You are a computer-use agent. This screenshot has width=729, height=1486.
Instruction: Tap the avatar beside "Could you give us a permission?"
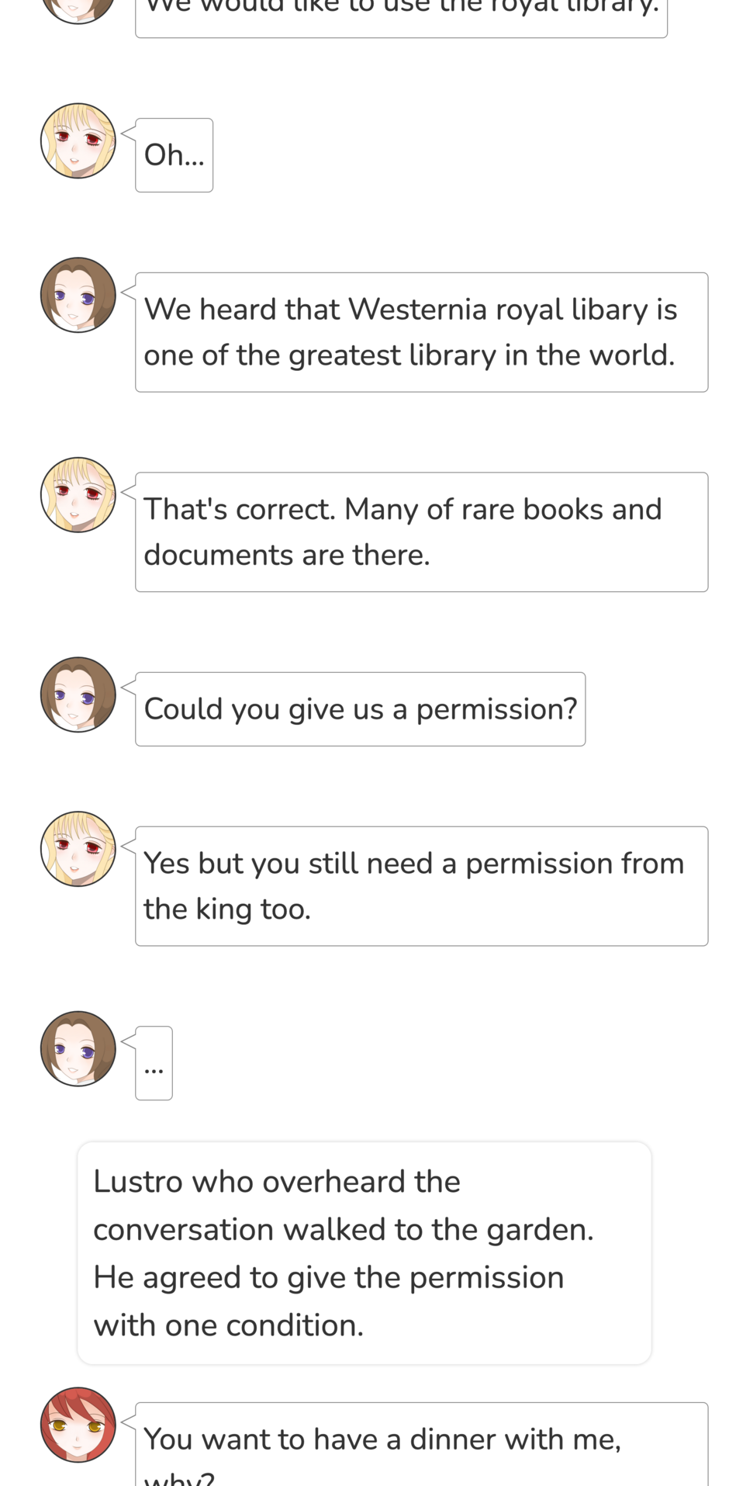click(78, 695)
